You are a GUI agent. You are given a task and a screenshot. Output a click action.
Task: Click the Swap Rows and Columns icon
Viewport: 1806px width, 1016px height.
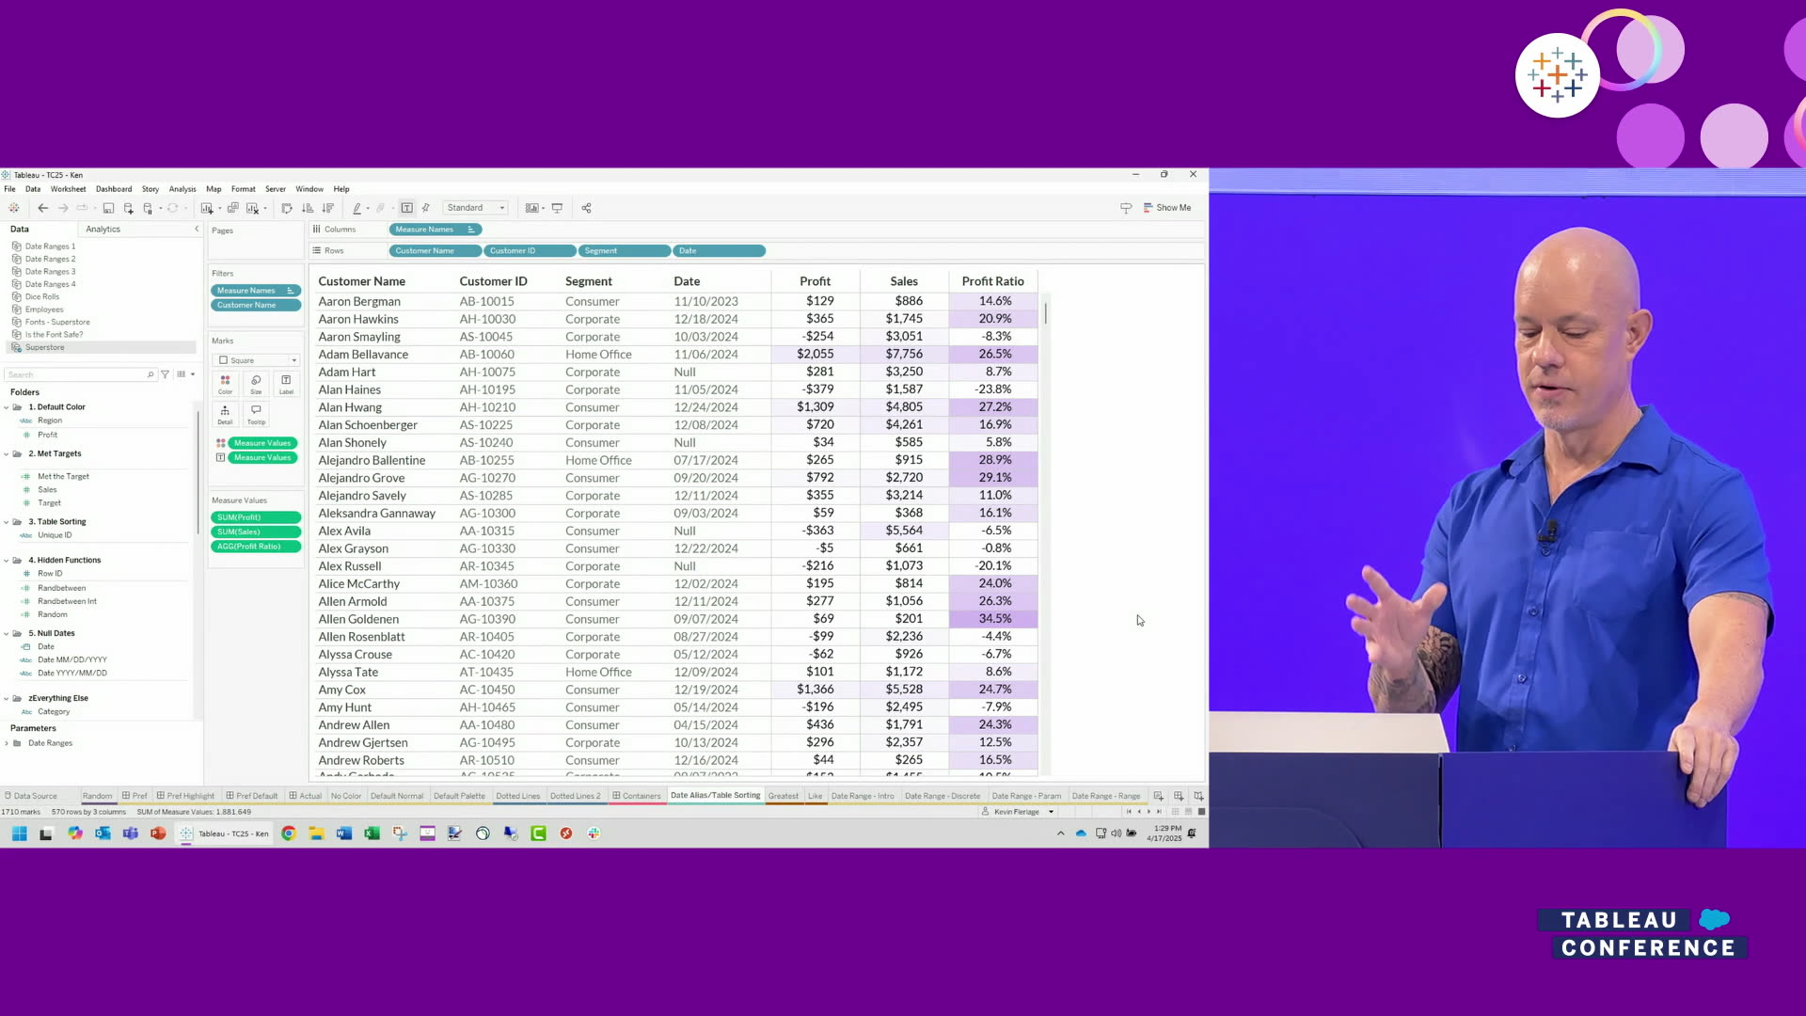pos(287,208)
